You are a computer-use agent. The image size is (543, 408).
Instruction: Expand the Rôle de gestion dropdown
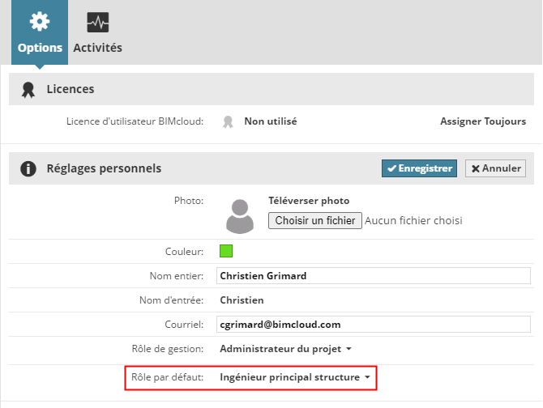pyautogui.click(x=285, y=349)
